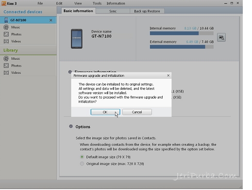Select GT-N7100 in connected devices

[x=28, y=20]
